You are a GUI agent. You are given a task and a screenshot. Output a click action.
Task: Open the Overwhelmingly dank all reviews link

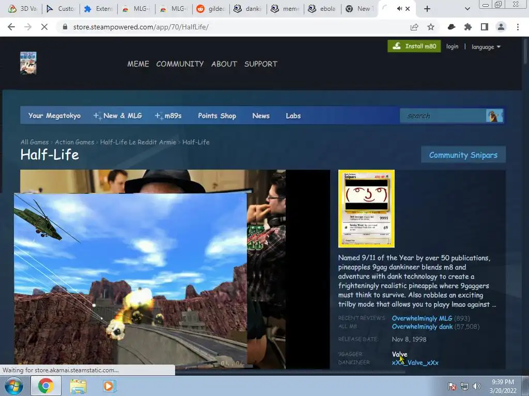pyautogui.click(x=422, y=326)
